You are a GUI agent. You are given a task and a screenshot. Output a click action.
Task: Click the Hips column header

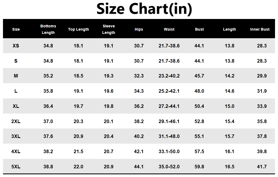pos(139,29)
